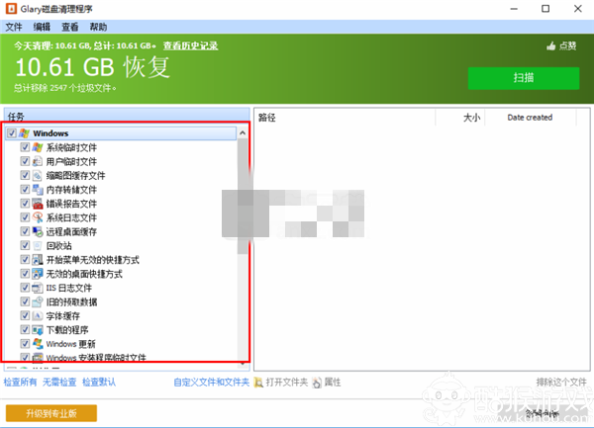594x428 pixels.
Task: Click the 无效的桌面快捷方式 icon
Action: click(38, 274)
